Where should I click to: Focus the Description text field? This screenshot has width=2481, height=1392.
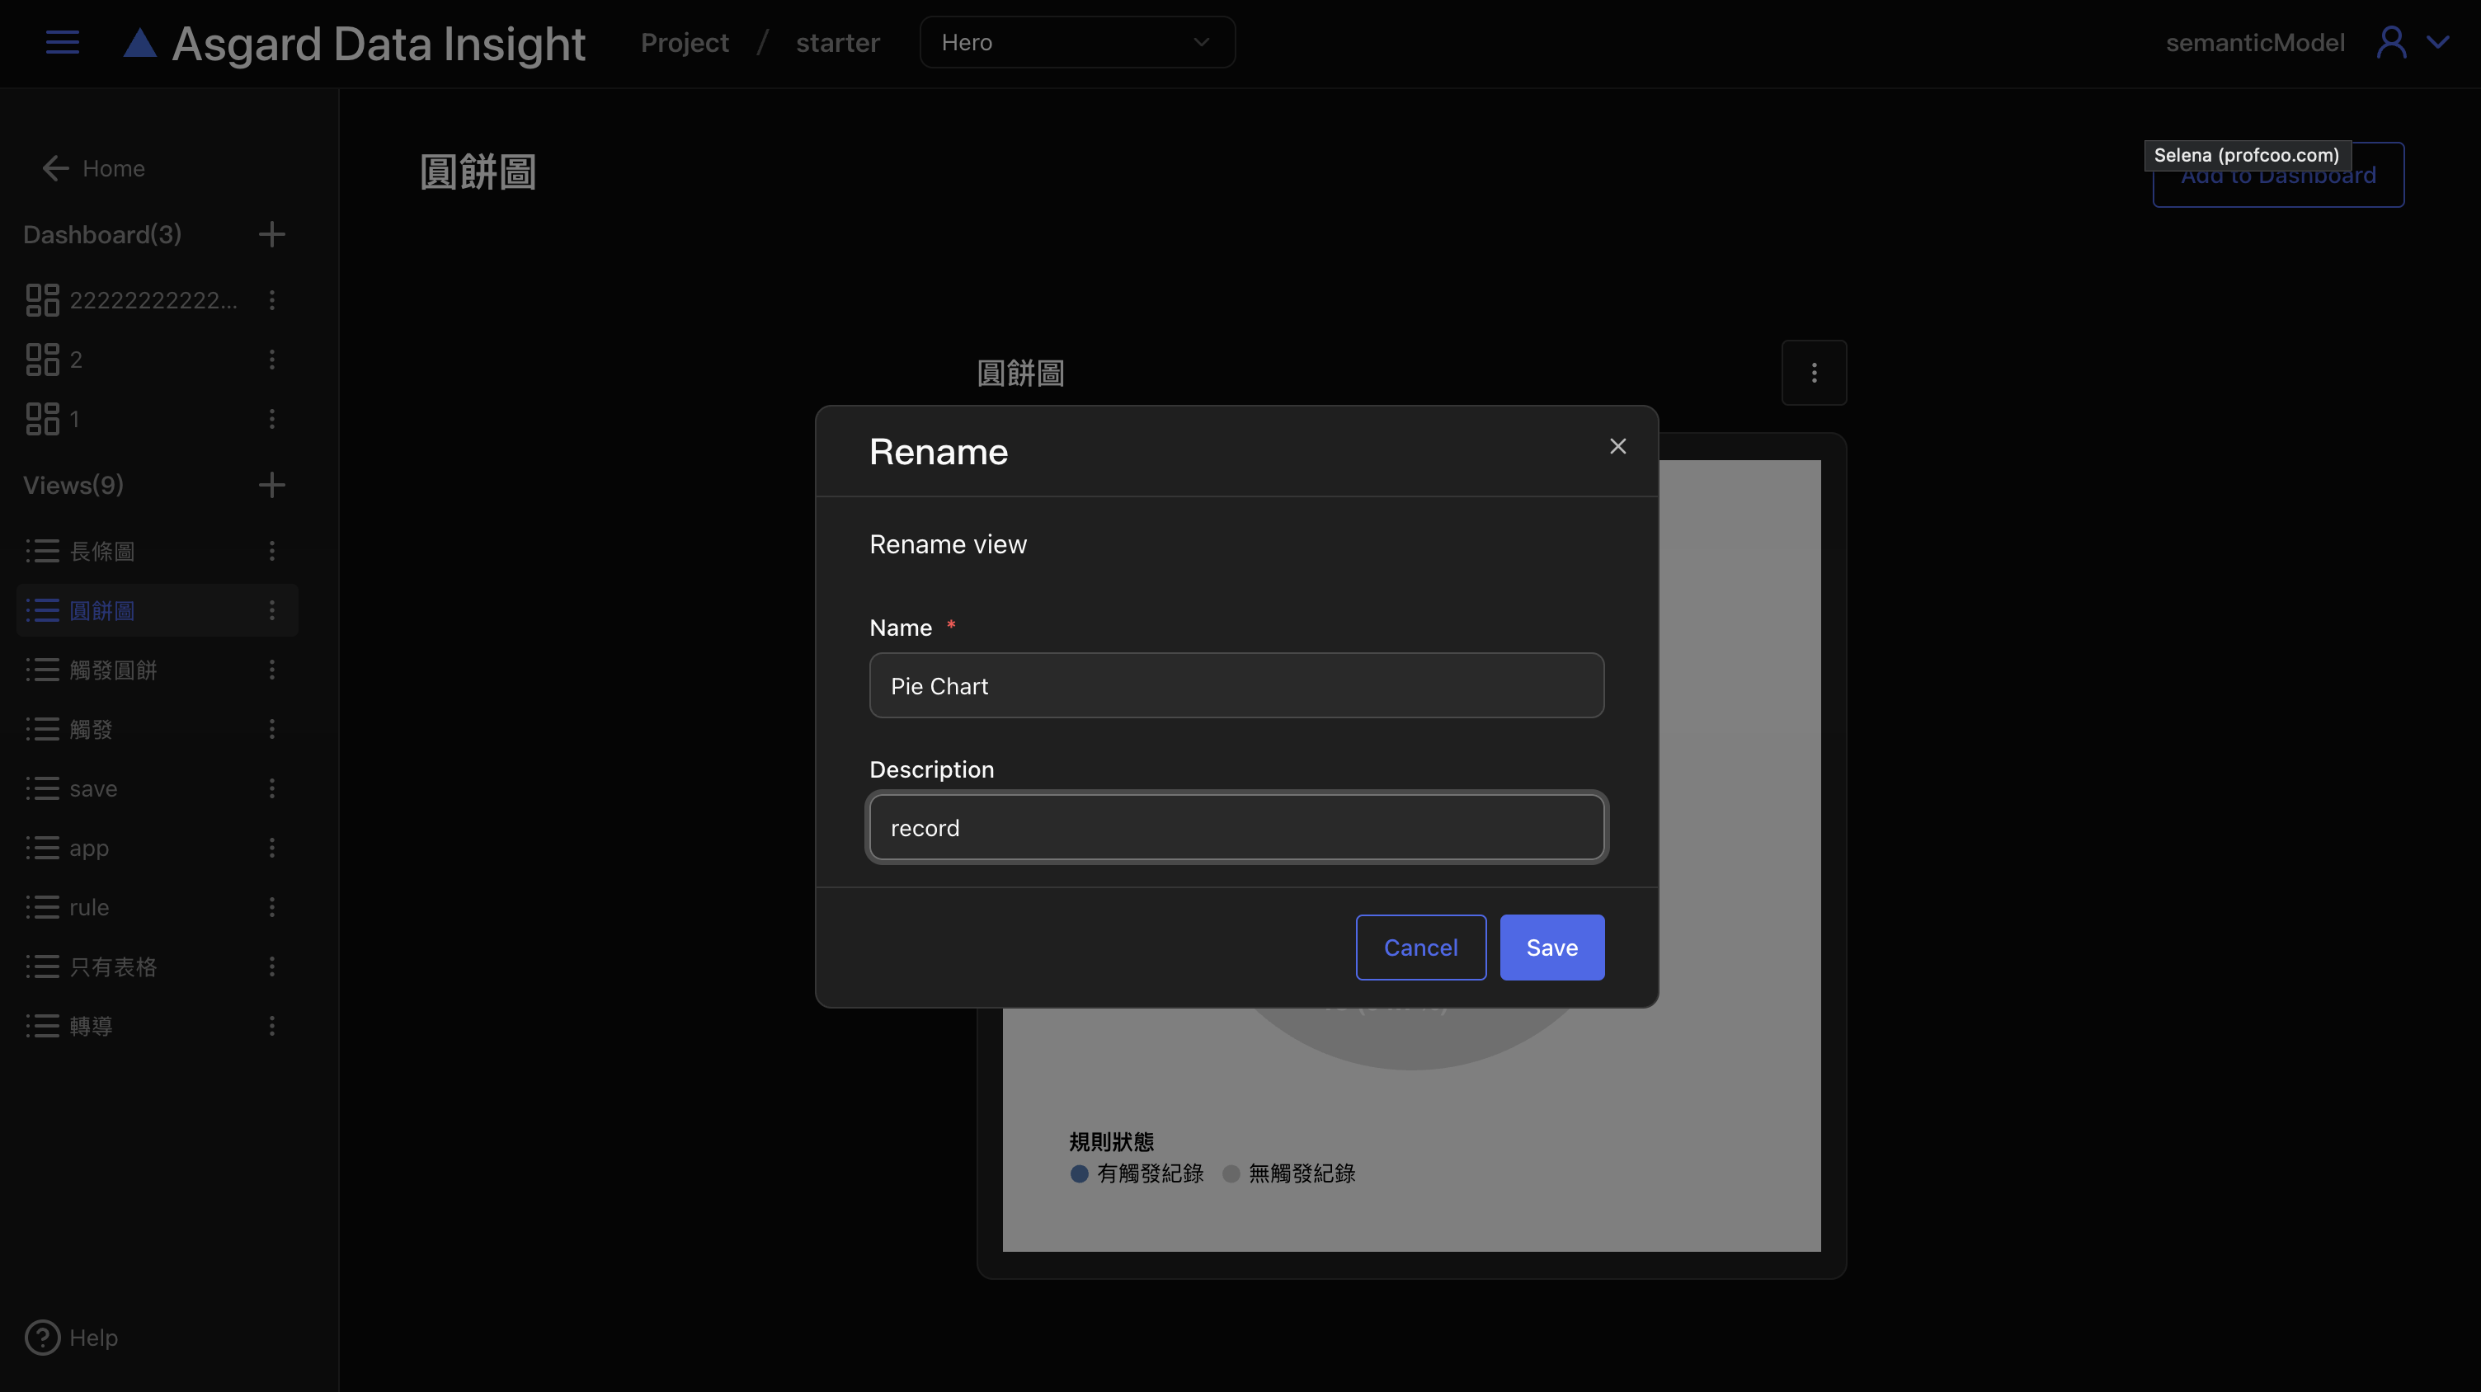[x=1236, y=827]
